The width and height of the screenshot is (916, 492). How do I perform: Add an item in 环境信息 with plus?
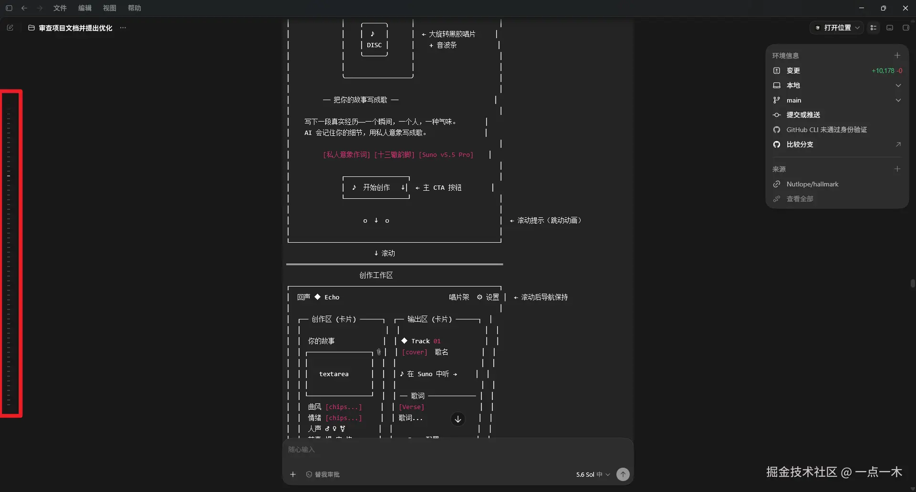coord(897,55)
